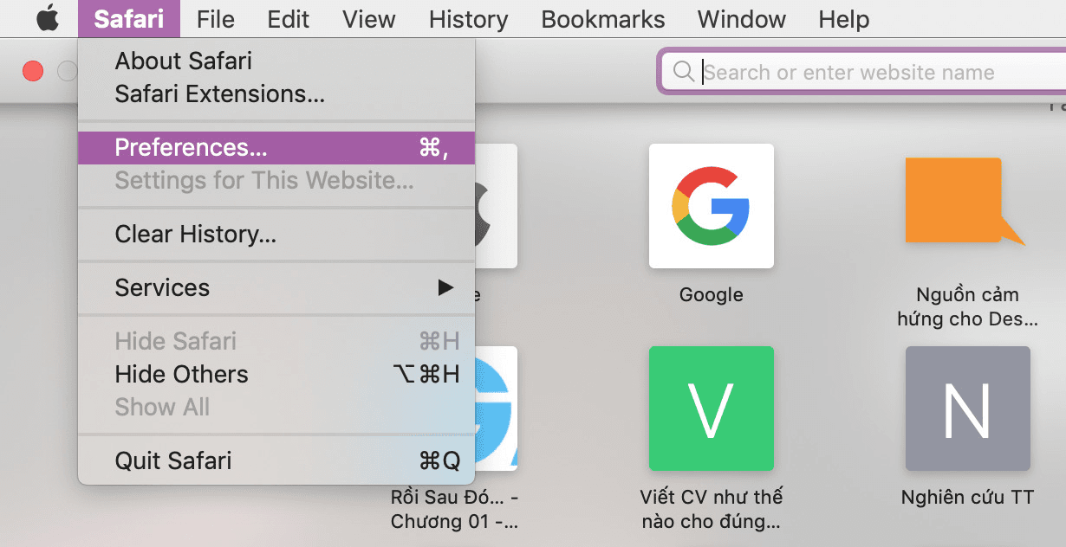Click the 'Rồi Sau Đó… - Chương 01' label

(455, 510)
